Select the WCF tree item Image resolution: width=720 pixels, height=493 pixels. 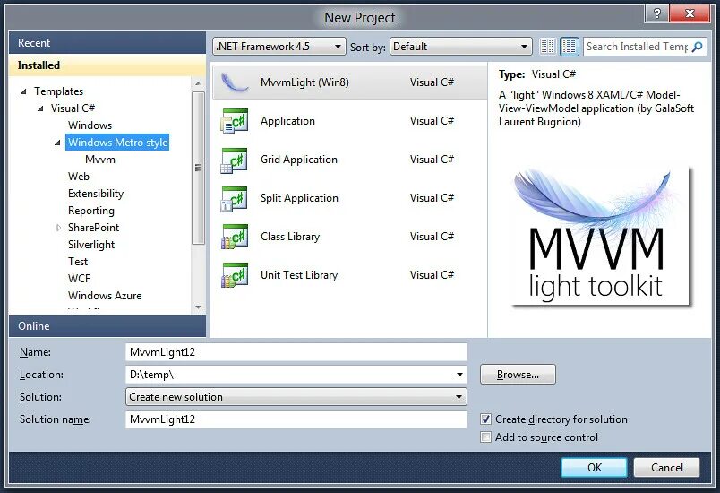point(79,279)
